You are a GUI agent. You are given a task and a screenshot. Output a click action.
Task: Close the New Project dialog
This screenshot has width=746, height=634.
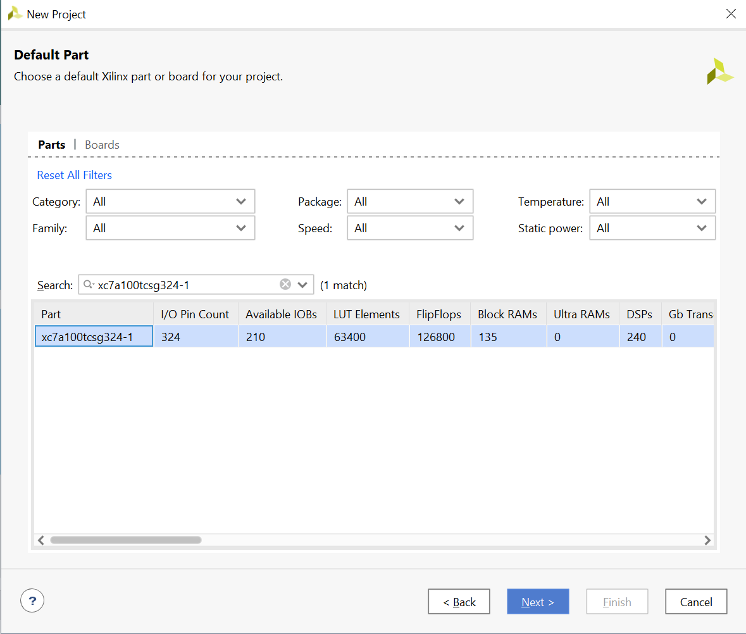tap(731, 14)
